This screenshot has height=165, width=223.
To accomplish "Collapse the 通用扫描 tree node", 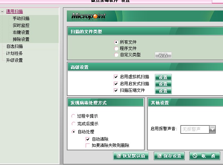I will click(2, 12).
